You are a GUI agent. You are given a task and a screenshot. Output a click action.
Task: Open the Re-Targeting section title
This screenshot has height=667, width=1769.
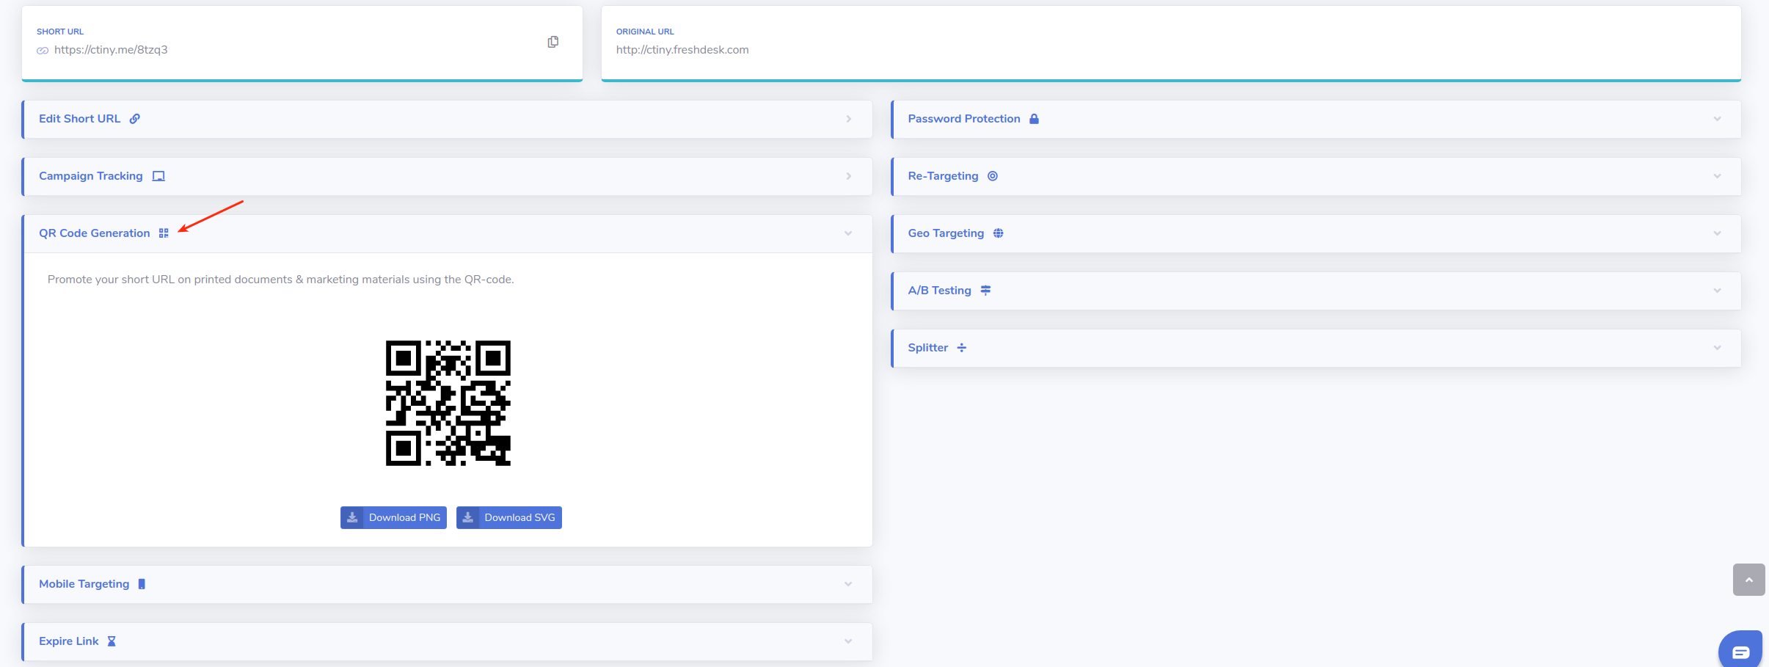(943, 176)
